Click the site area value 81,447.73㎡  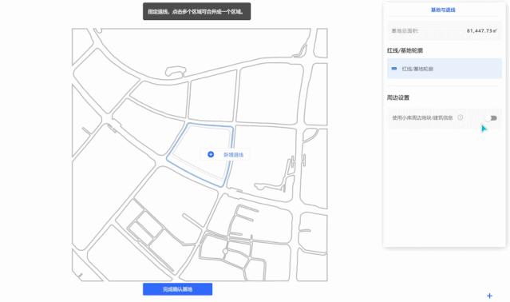pos(482,31)
